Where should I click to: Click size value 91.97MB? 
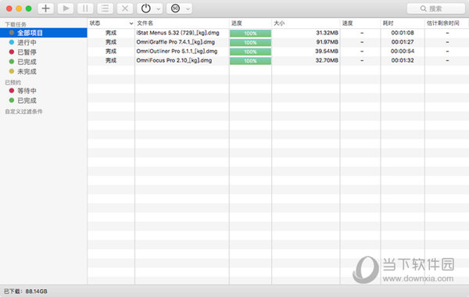pyautogui.click(x=327, y=42)
